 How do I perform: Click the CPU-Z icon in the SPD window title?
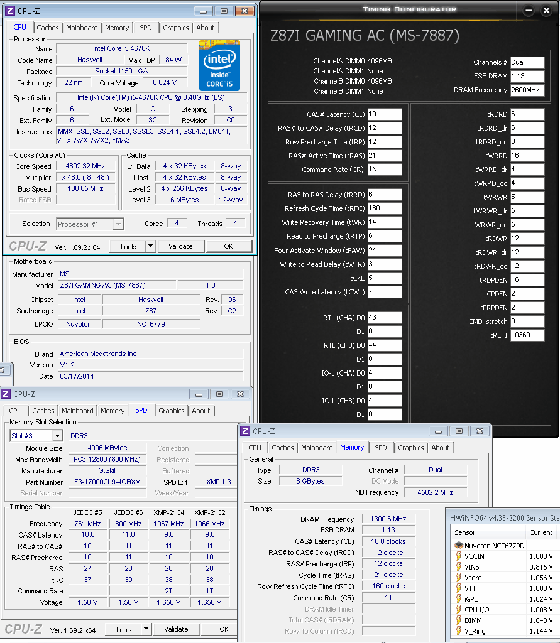(x=6, y=394)
